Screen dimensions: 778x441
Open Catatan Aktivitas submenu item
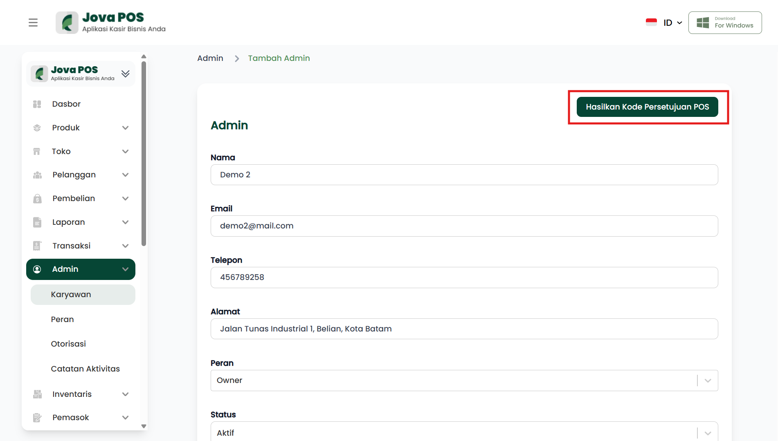pyautogui.click(x=85, y=369)
